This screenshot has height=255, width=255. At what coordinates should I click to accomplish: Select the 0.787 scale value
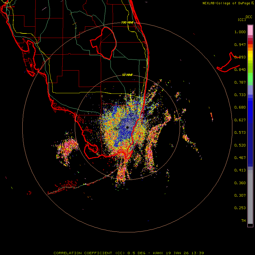tap(240, 82)
